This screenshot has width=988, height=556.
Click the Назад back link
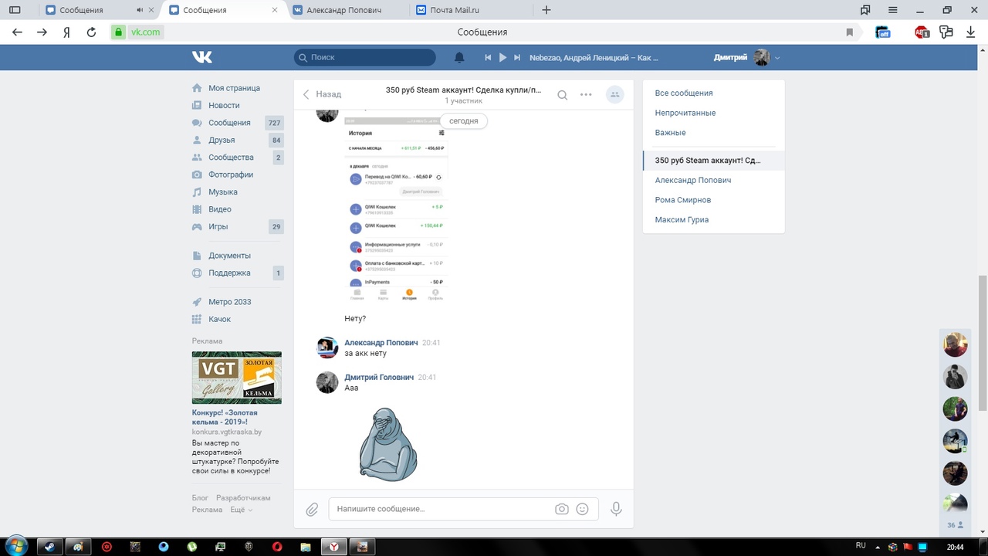tap(322, 94)
